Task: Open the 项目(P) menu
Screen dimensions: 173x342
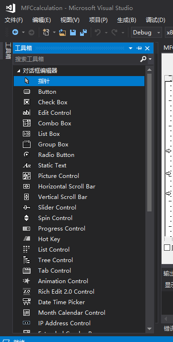Action: click(x=98, y=20)
